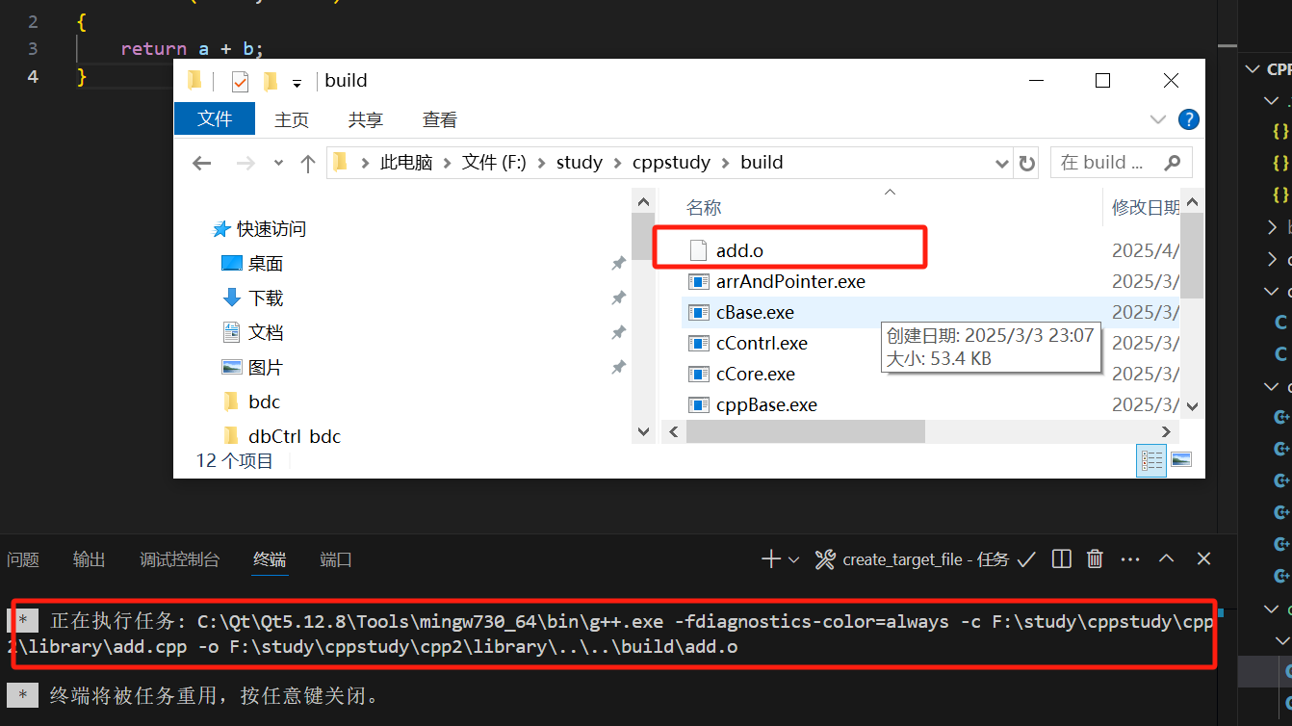Open the recent locations dropdown next to Forward
The image size is (1292, 726).
coord(278,164)
